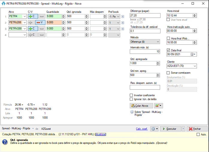The width and height of the screenshot is (209, 152).
Task: Click the Calc. coef. link
Action: point(142,129)
